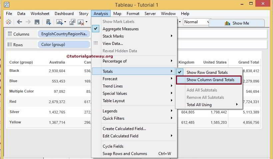Click the Redo forward arrow
This screenshot has height=159, width=273.
28,22
